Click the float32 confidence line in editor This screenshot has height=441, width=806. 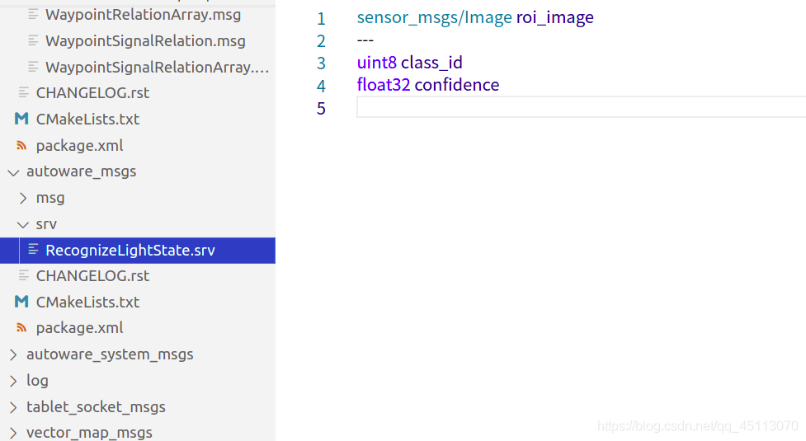428,85
